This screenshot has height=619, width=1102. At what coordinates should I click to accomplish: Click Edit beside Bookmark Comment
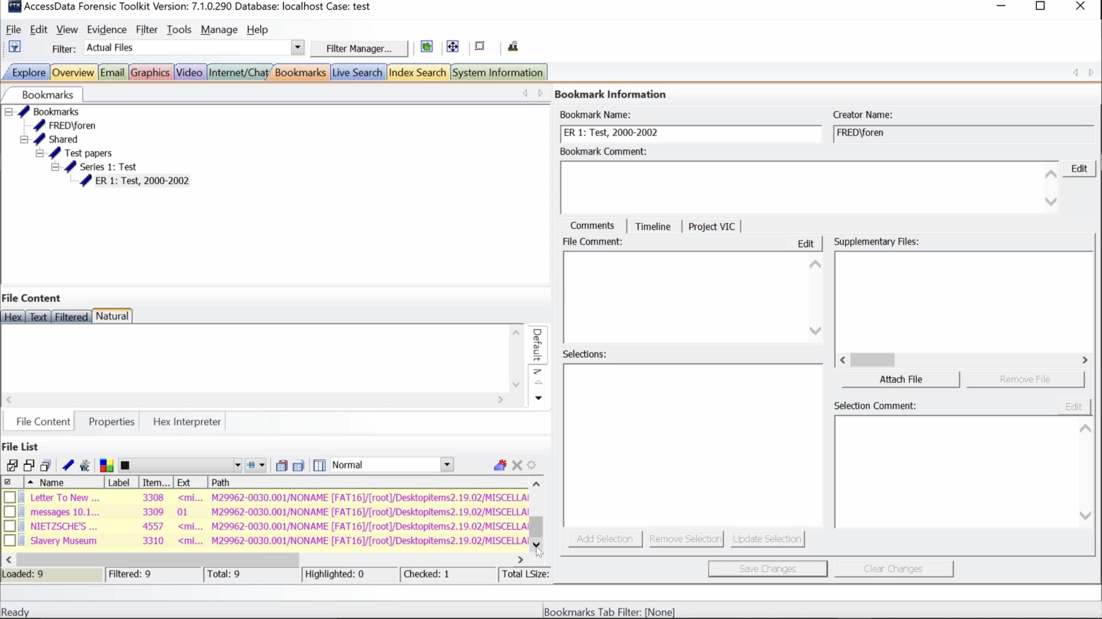click(x=1079, y=168)
